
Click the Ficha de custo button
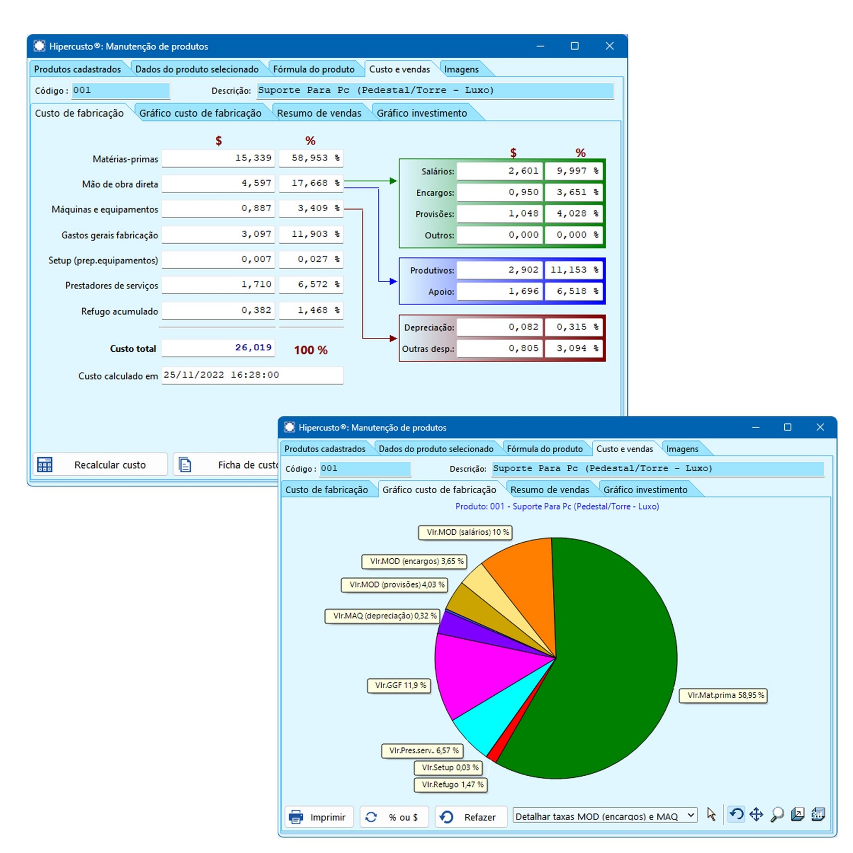(x=227, y=464)
